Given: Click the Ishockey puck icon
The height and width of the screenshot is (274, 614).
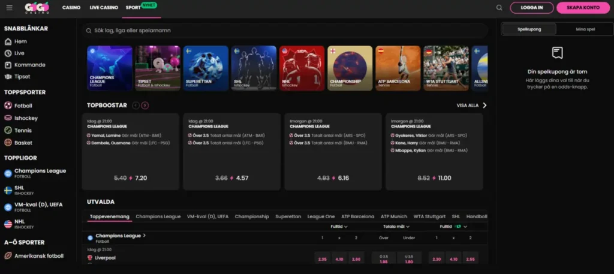Looking at the screenshot, I should 8,118.
